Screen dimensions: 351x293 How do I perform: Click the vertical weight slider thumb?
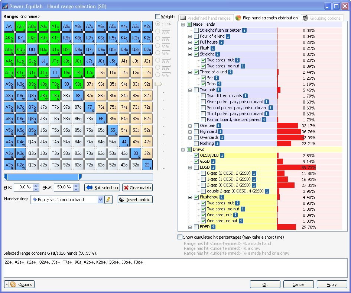point(158,84)
